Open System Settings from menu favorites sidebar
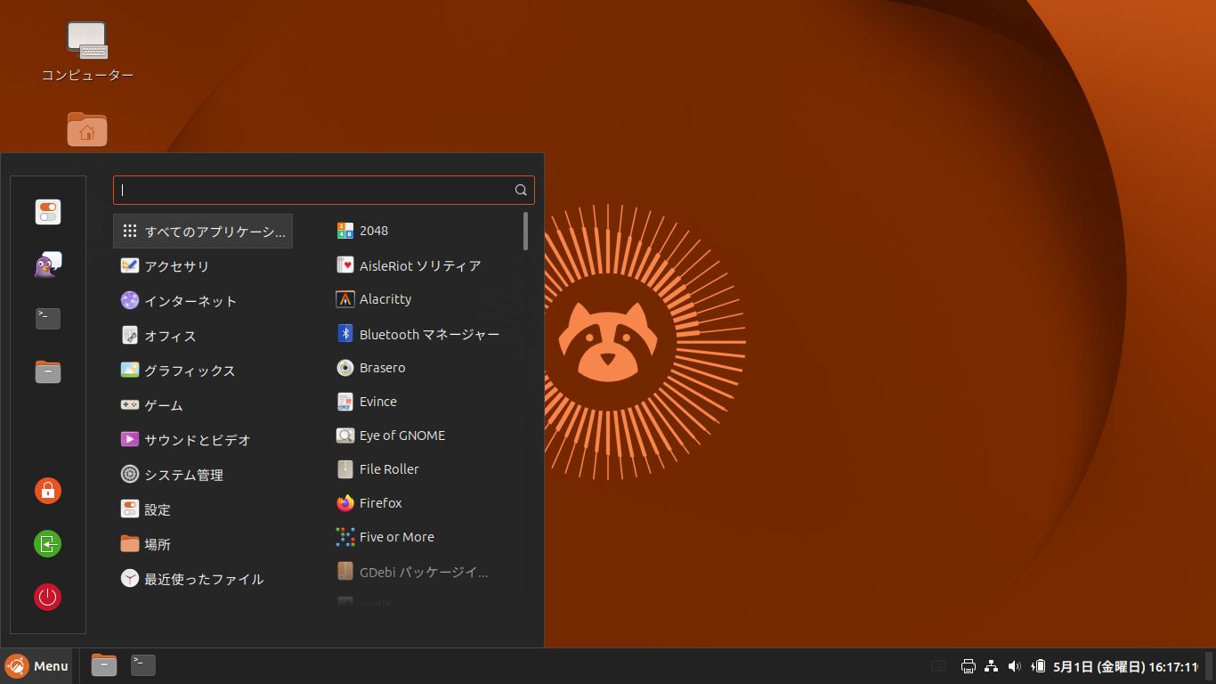The height and width of the screenshot is (684, 1216). pos(48,212)
